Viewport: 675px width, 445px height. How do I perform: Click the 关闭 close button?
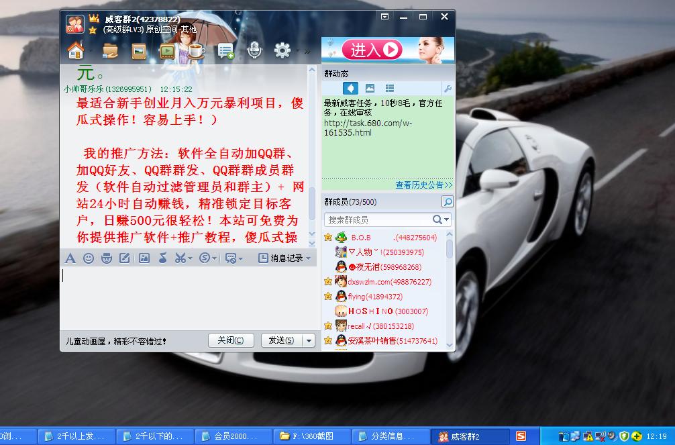(x=230, y=340)
